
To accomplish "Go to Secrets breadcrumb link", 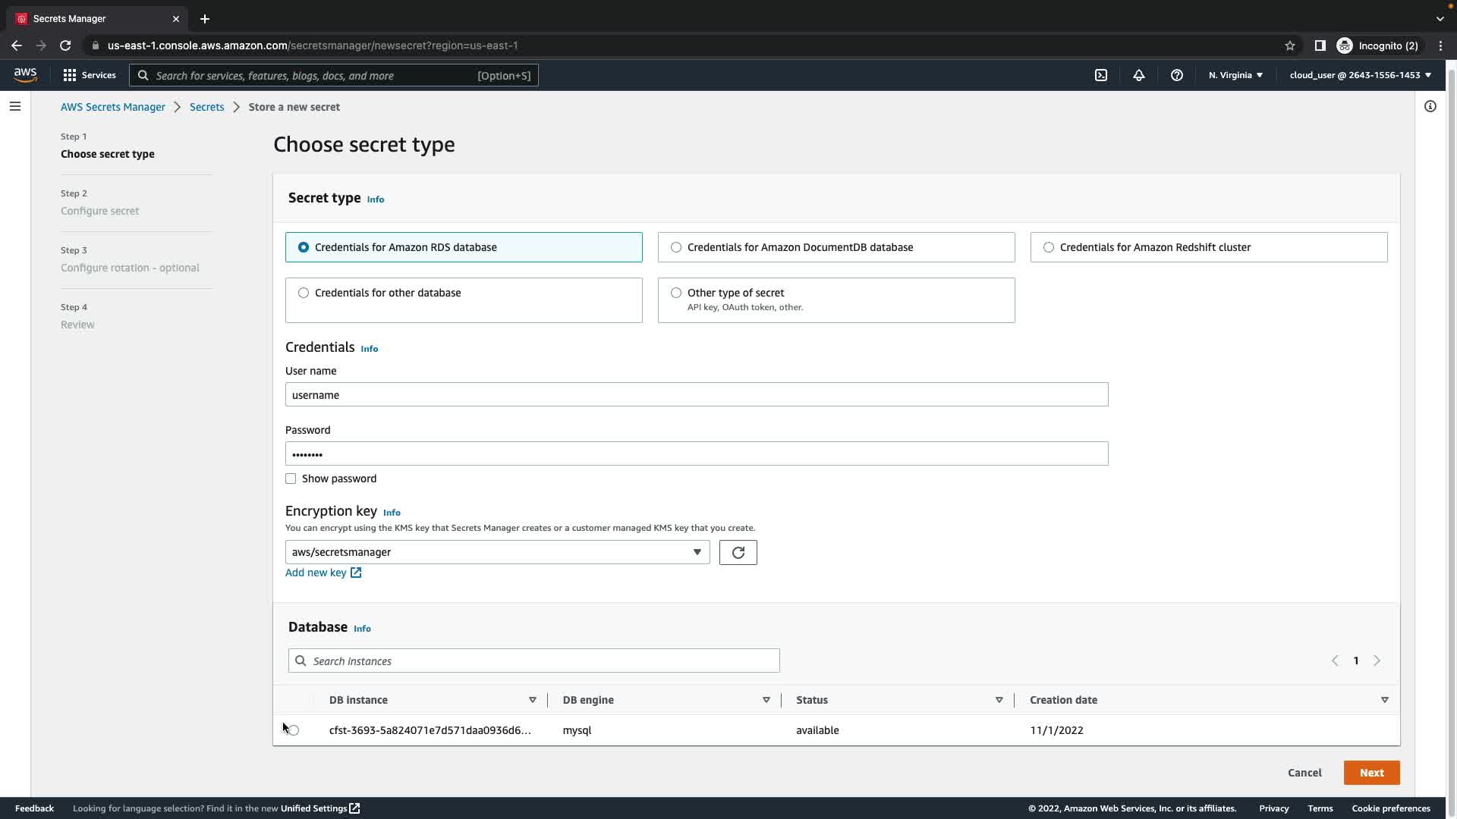I will tap(206, 107).
